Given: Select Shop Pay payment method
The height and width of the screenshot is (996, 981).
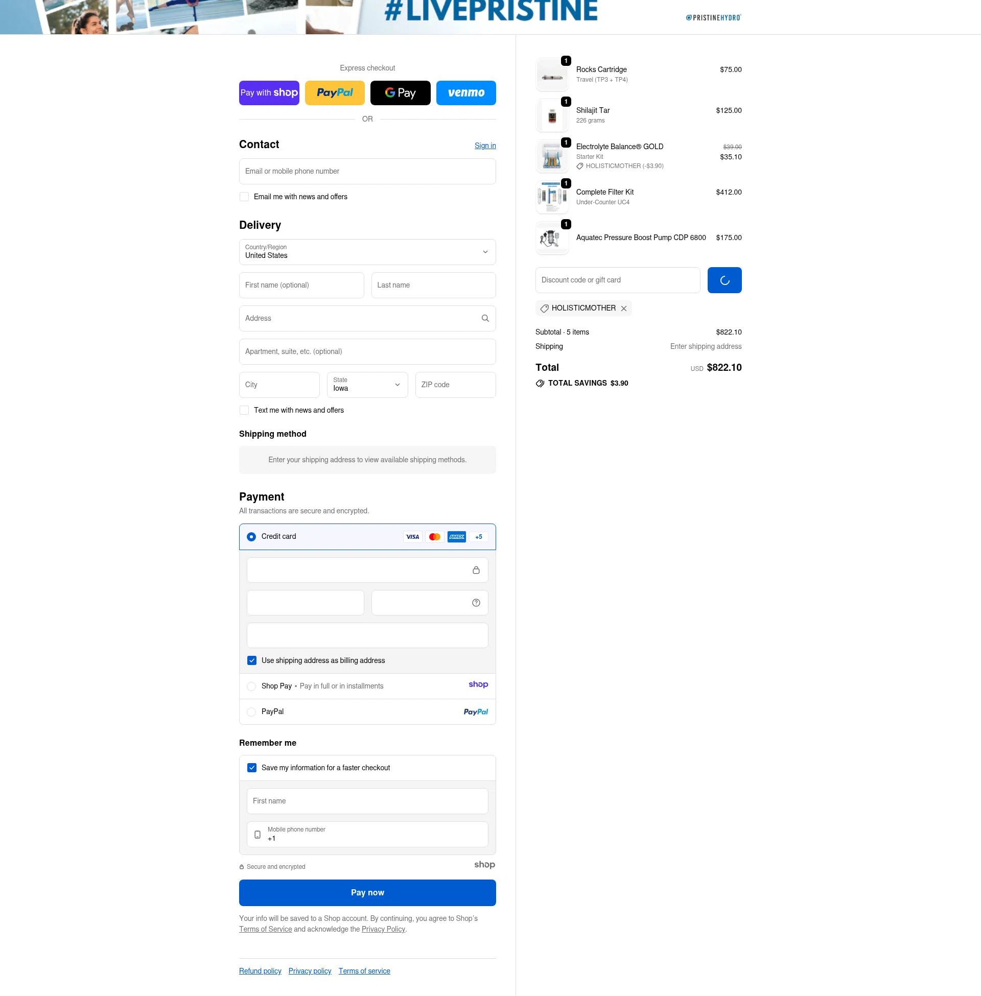Looking at the screenshot, I should click(x=252, y=686).
